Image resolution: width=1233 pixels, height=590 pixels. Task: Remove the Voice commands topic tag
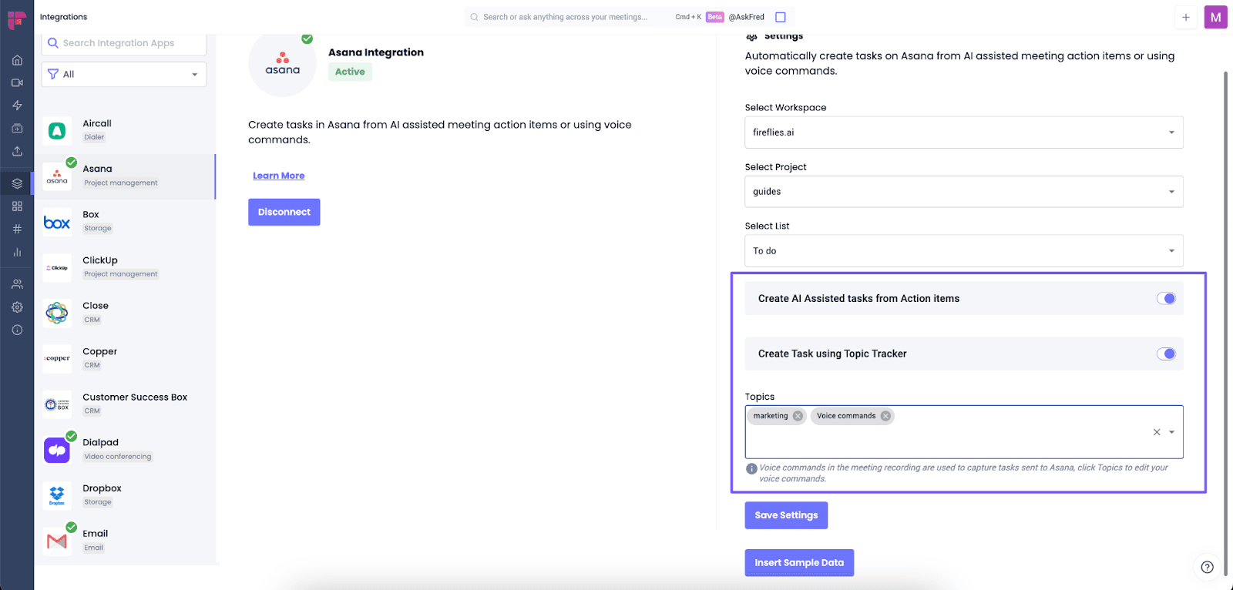[x=885, y=416]
